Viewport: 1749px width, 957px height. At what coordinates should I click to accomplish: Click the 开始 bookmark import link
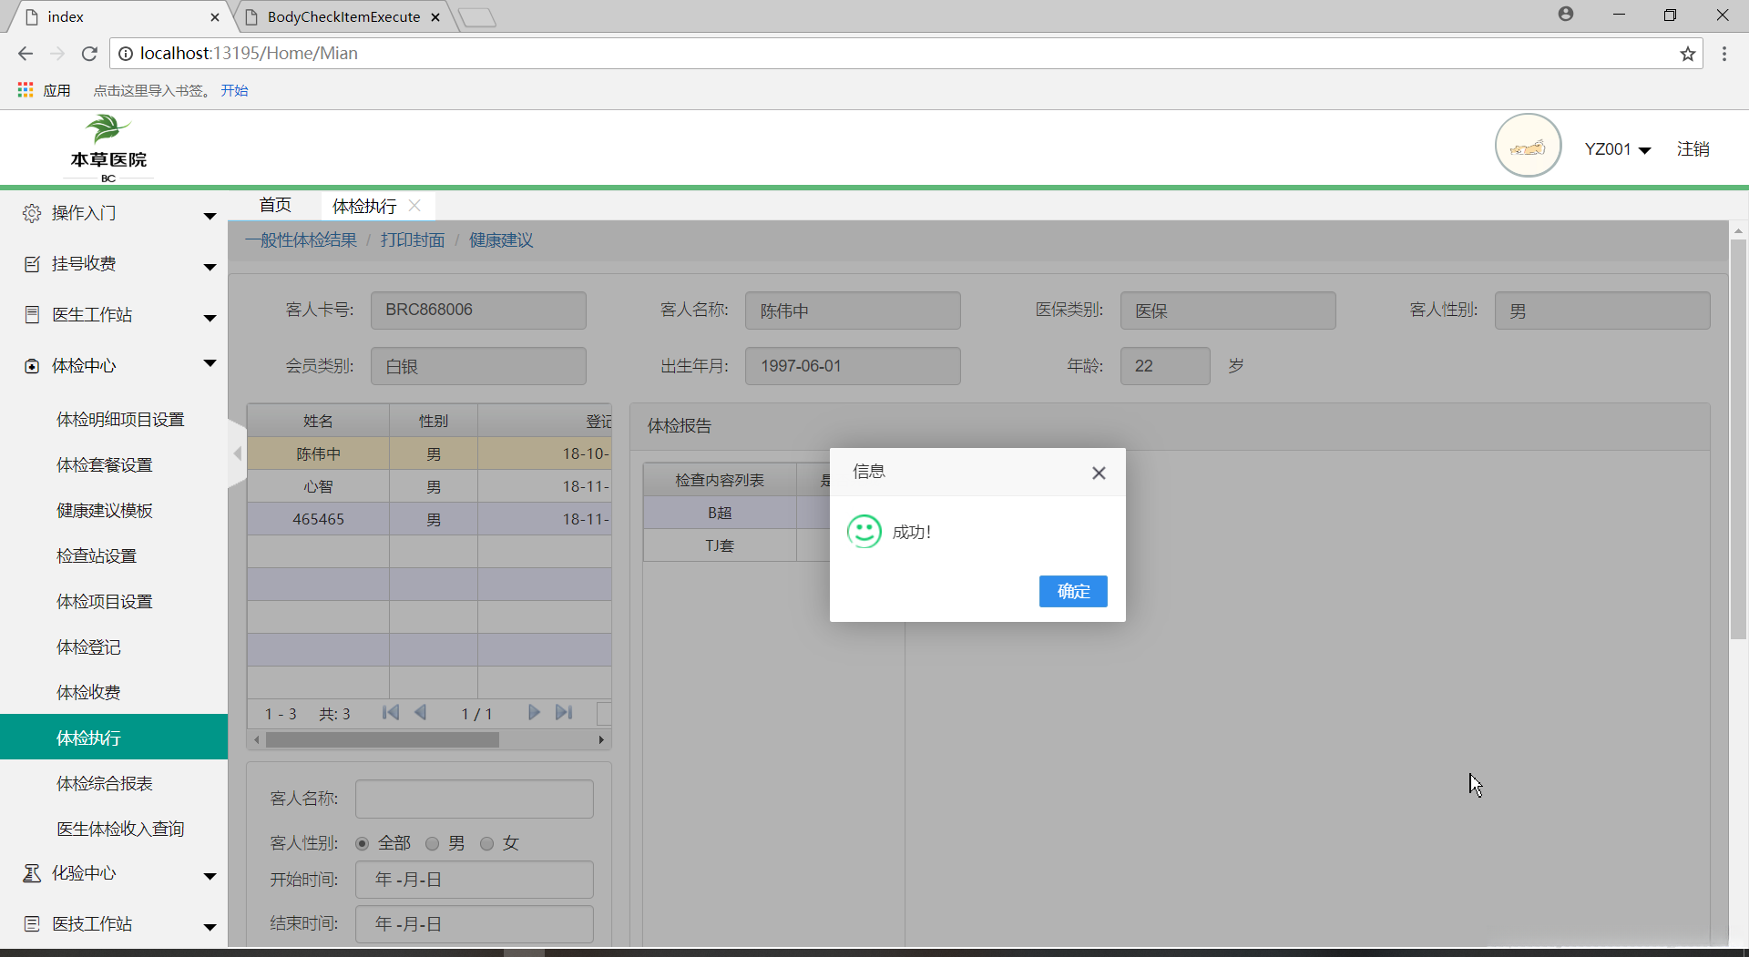(x=234, y=90)
